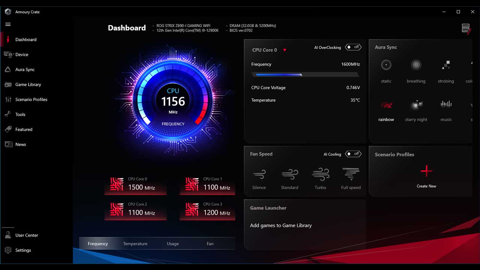480x270 pixels.
Task: Click the CPU Core 2 1100 MHz tile
Action: pos(135,210)
